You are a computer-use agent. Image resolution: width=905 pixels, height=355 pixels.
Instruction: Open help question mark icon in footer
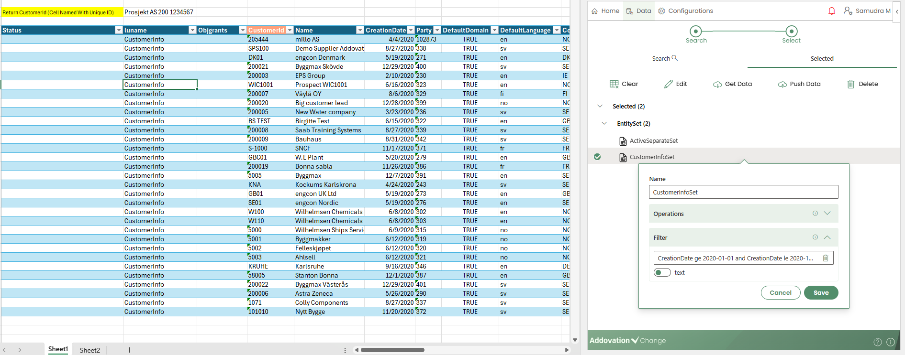(877, 342)
